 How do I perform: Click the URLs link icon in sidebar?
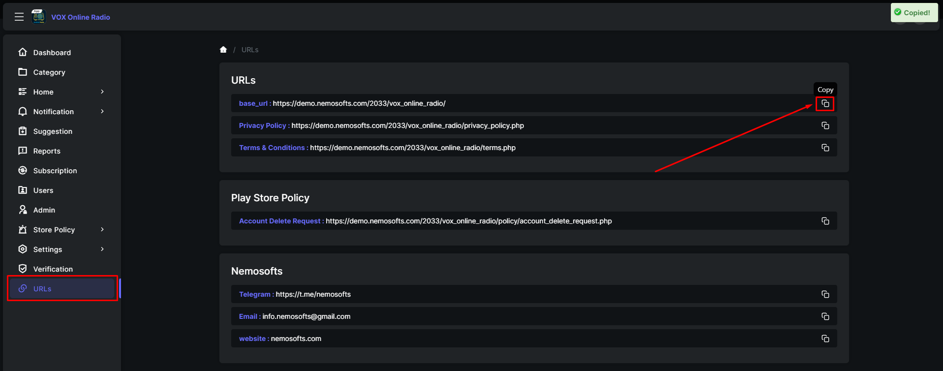click(x=23, y=288)
